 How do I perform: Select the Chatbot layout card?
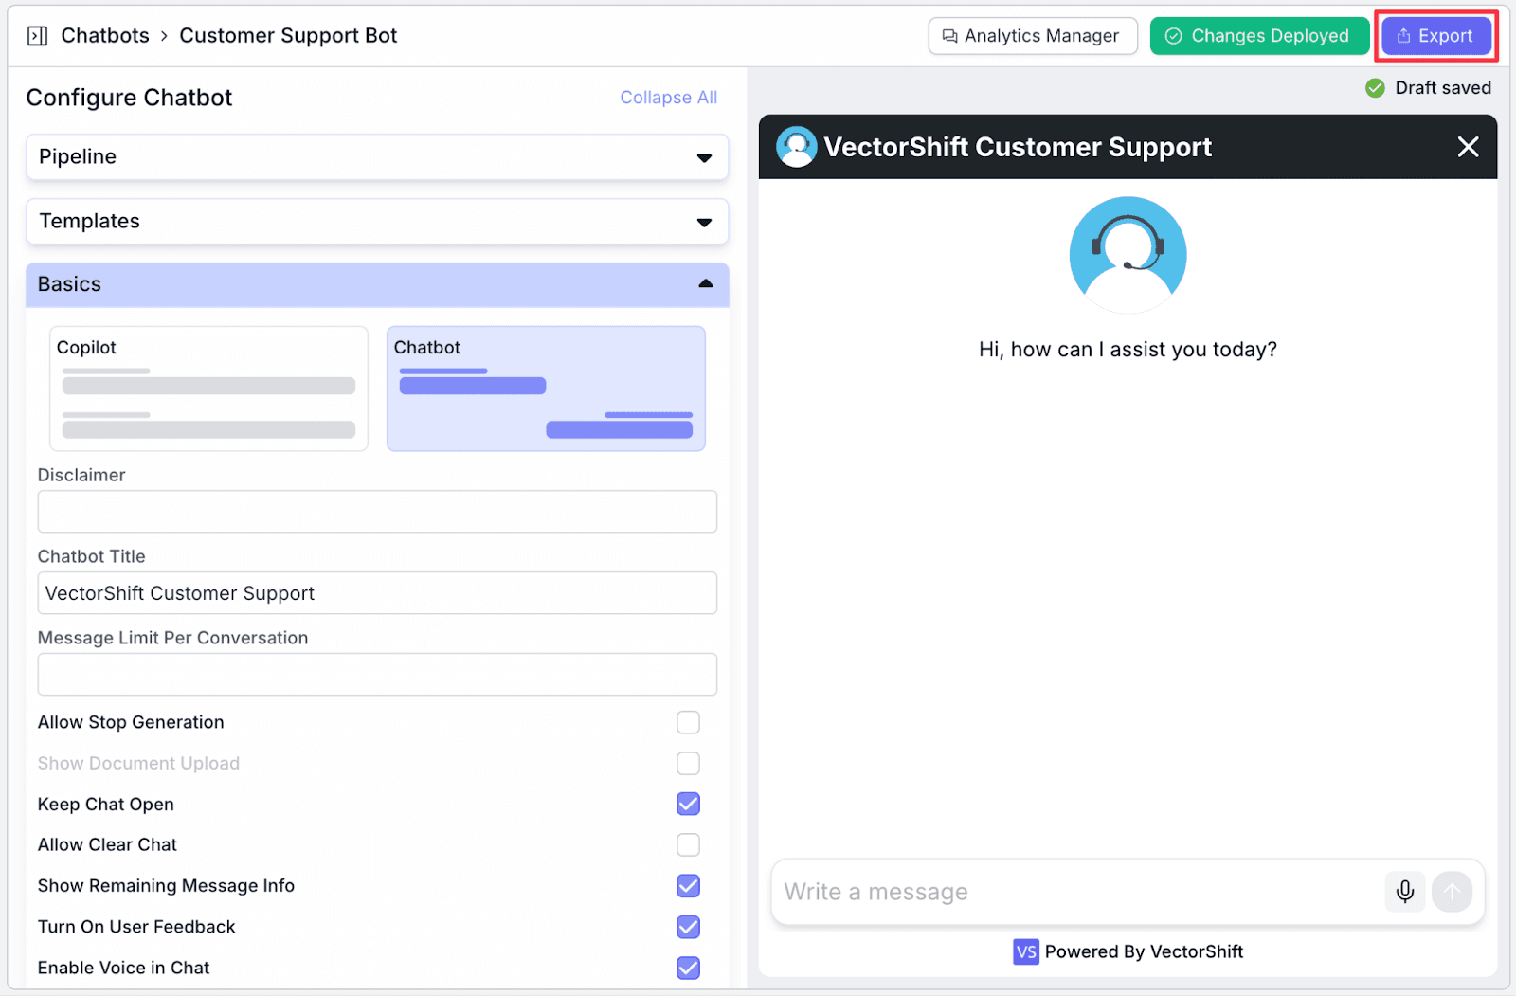click(546, 389)
